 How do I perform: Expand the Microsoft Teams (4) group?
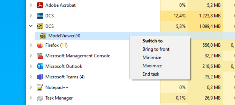(31, 77)
